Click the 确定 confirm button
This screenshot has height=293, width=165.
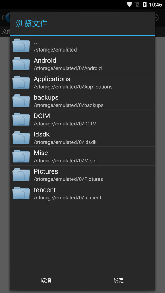(119, 280)
